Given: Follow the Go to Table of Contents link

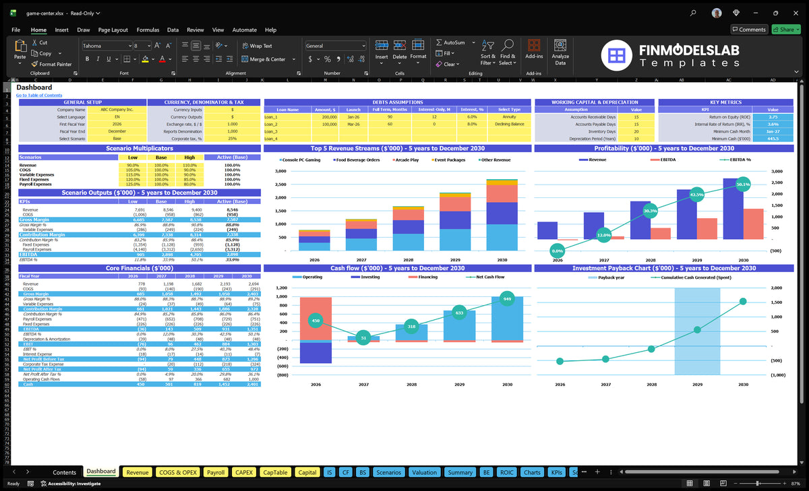Looking at the screenshot, I should [39, 96].
